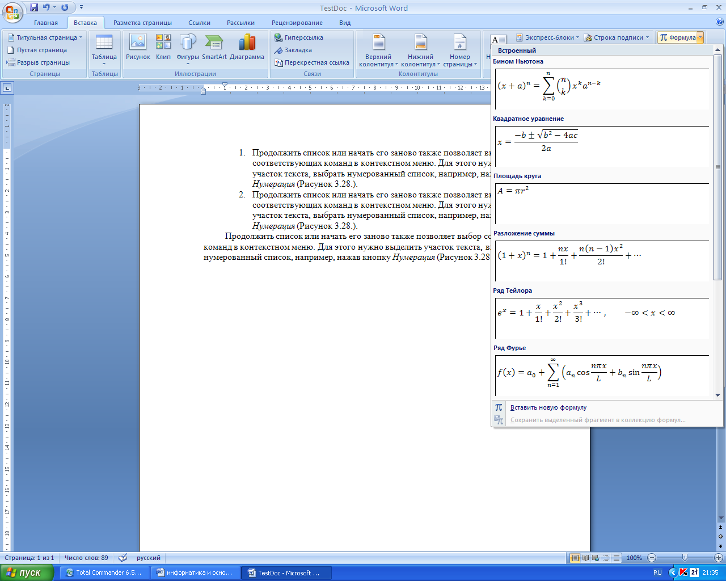
Task: Add a Закладка bookmark
Action: click(293, 50)
